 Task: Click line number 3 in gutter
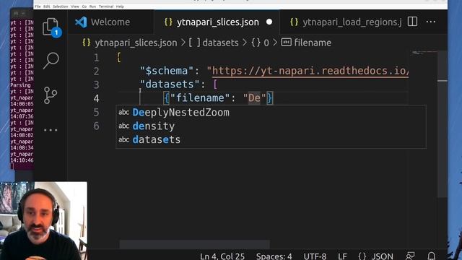(96, 85)
